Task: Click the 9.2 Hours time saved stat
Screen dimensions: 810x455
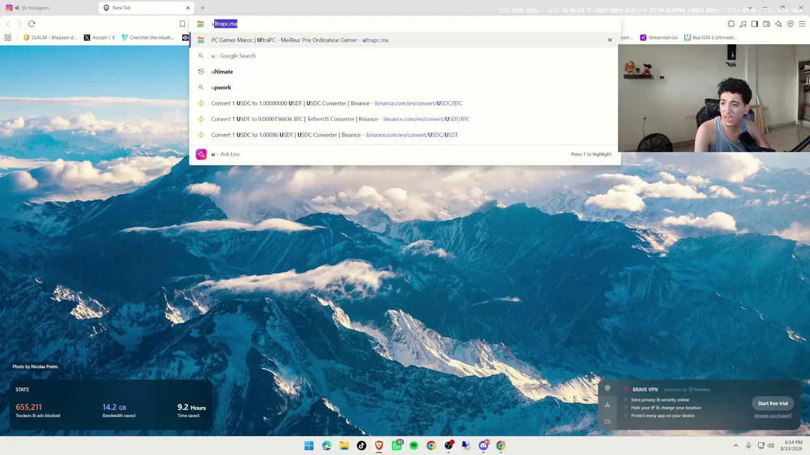Action: tap(191, 411)
